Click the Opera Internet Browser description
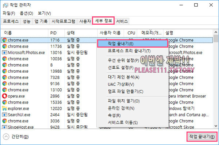Image resolution: width=219 pixels, height=145 pixels. pos(187,96)
